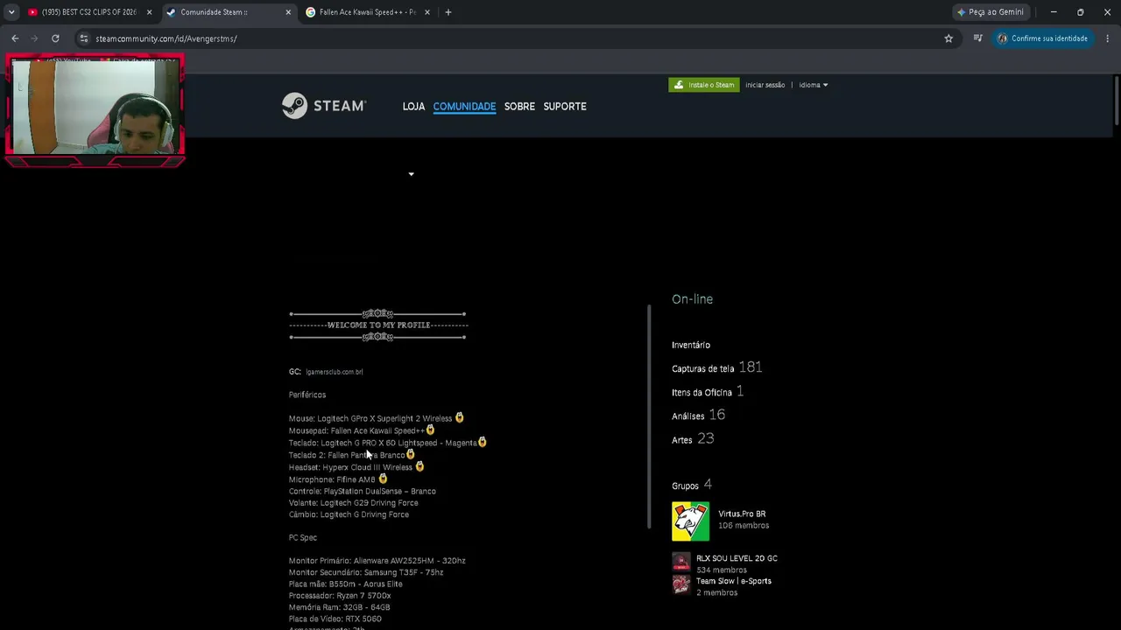
Task: Open the Artes 23 link
Action: coord(693,439)
